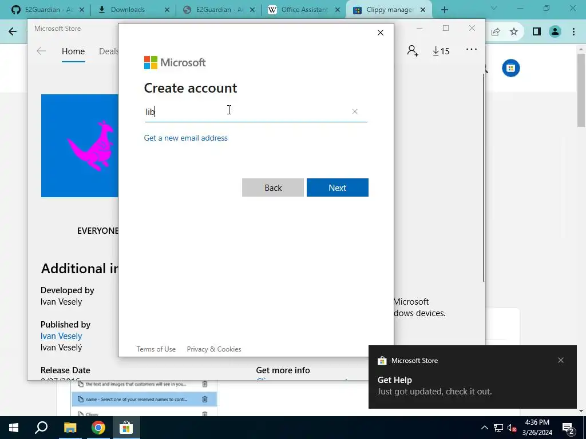This screenshot has height=439, width=586.
Task: Open the Privacy & Cookies link
Action: pos(214,349)
